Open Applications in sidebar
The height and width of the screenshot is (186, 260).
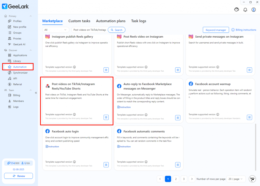pos(20,55)
